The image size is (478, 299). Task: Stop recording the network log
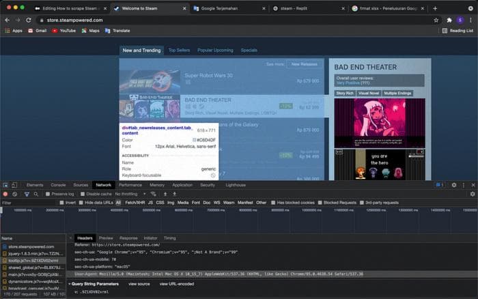pos(5,194)
